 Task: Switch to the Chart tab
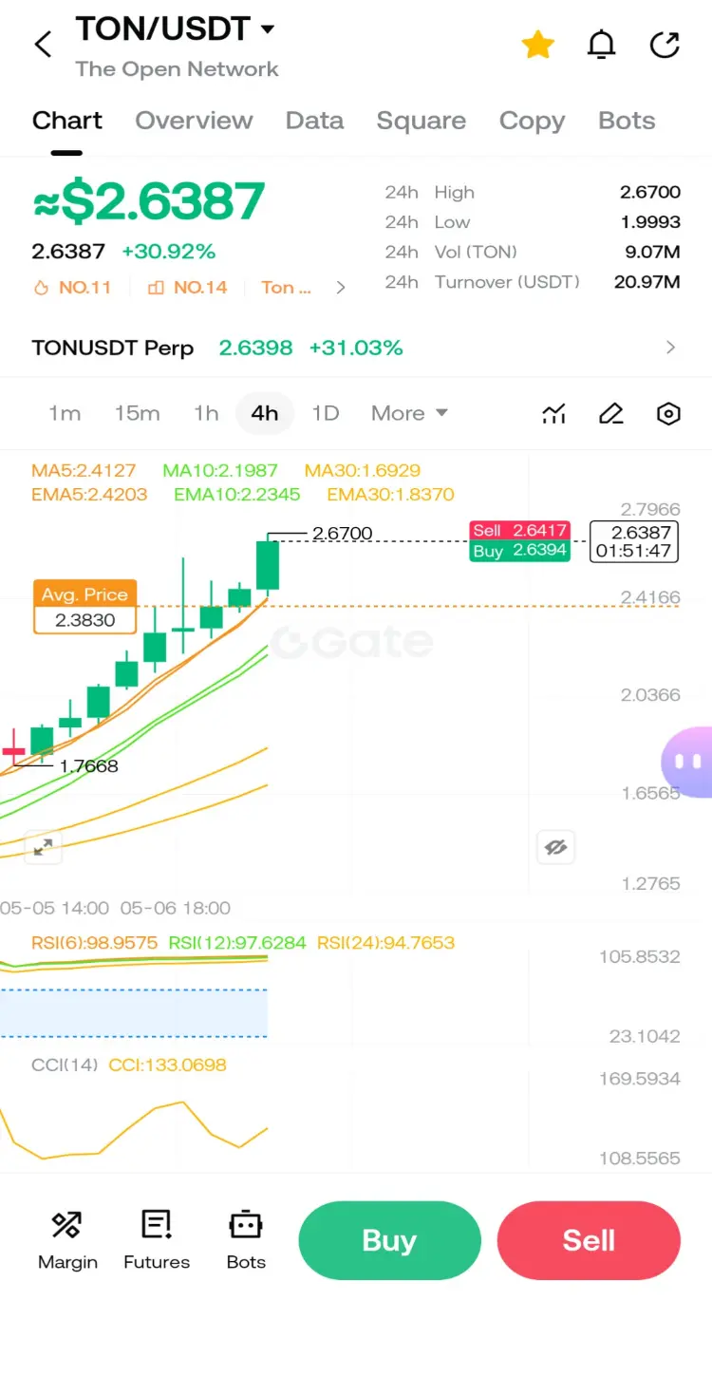(66, 121)
